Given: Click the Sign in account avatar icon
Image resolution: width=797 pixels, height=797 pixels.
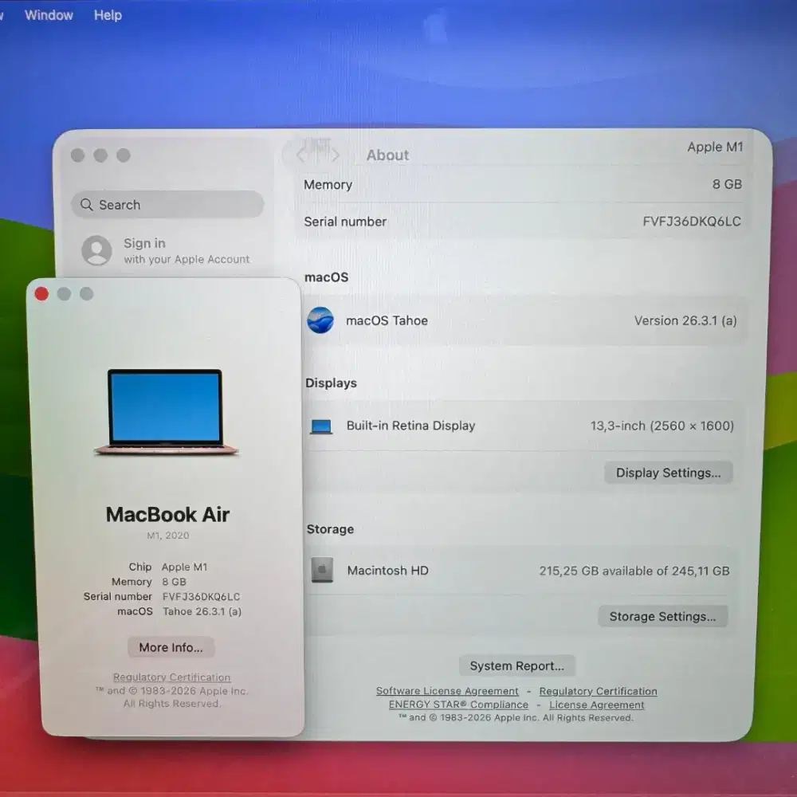Looking at the screenshot, I should 96,250.
